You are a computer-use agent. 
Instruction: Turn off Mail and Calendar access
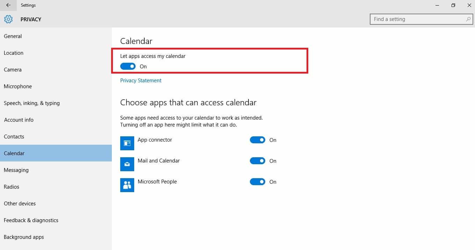point(258,161)
